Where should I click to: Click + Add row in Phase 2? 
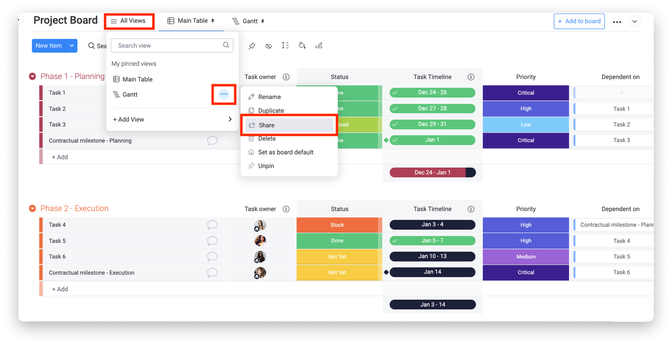(x=60, y=289)
